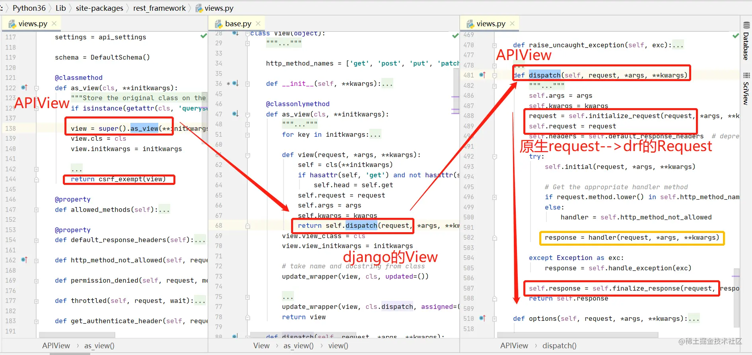The height and width of the screenshot is (355, 752).
Task: Open site-packages in the path breadcrumb
Action: pos(99,8)
